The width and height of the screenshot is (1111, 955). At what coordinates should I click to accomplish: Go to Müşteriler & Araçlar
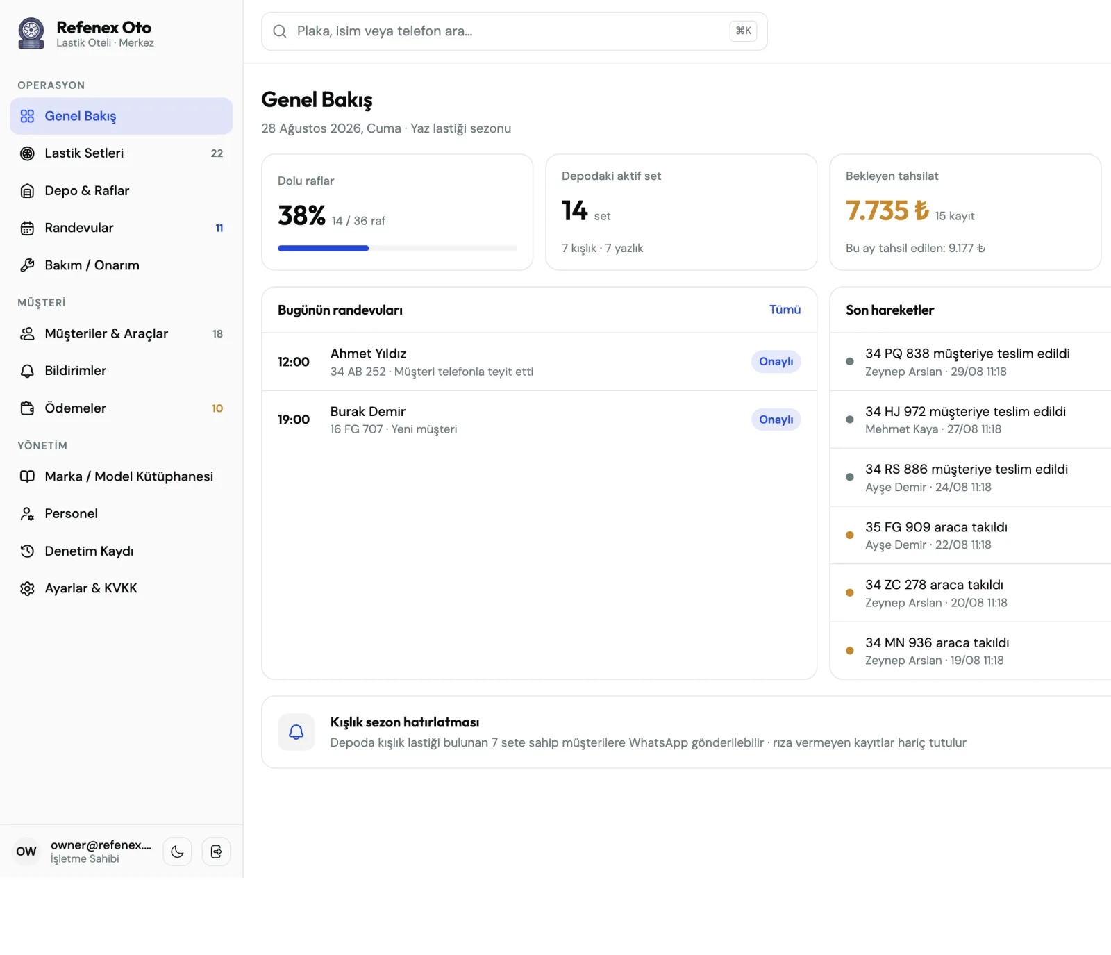121,334
